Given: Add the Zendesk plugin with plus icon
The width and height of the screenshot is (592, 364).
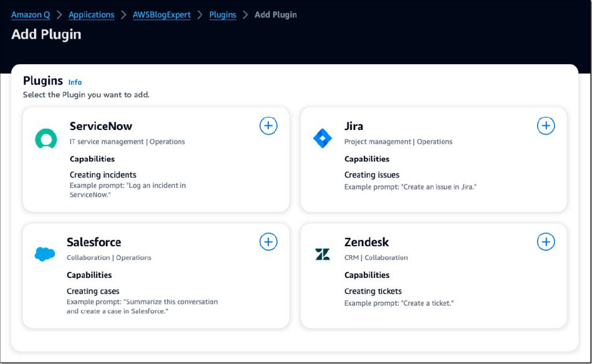Looking at the screenshot, I should click(546, 242).
